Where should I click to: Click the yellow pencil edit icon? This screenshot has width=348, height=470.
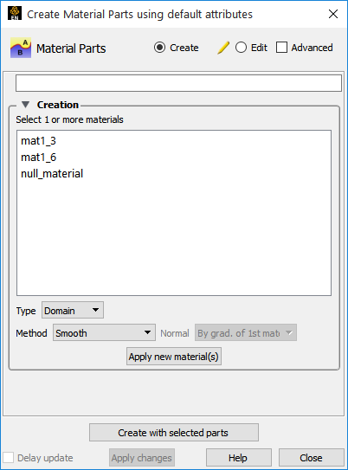[x=223, y=48]
